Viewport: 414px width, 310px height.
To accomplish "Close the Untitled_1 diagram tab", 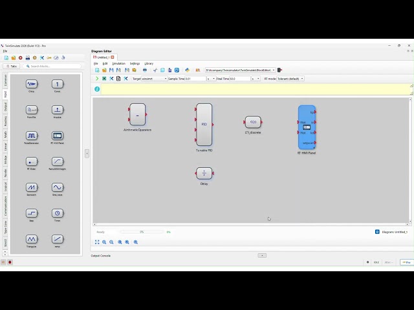I will click(x=113, y=57).
